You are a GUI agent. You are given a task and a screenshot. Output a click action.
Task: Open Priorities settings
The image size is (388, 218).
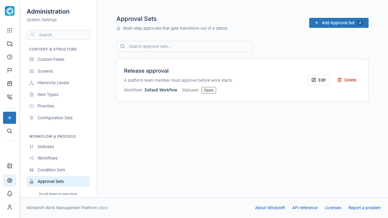click(58, 106)
